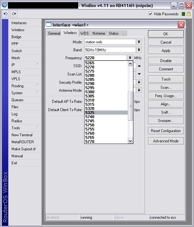Open the Band dropdown arrow
This screenshot has width=194, height=227.
click(139, 50)
